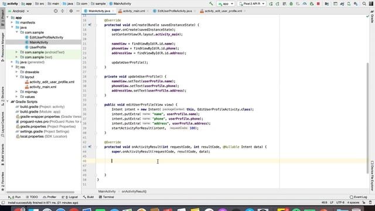Switch to the EditUserProfileActivity.java tab

[x=175, y=11]
